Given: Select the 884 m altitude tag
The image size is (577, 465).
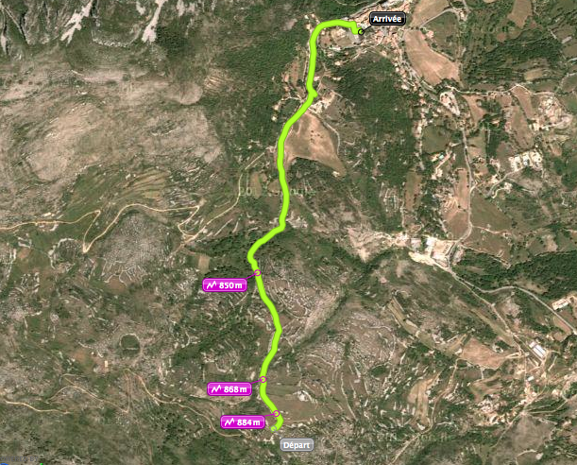Looking at the screenshot, I should (243, 422).
